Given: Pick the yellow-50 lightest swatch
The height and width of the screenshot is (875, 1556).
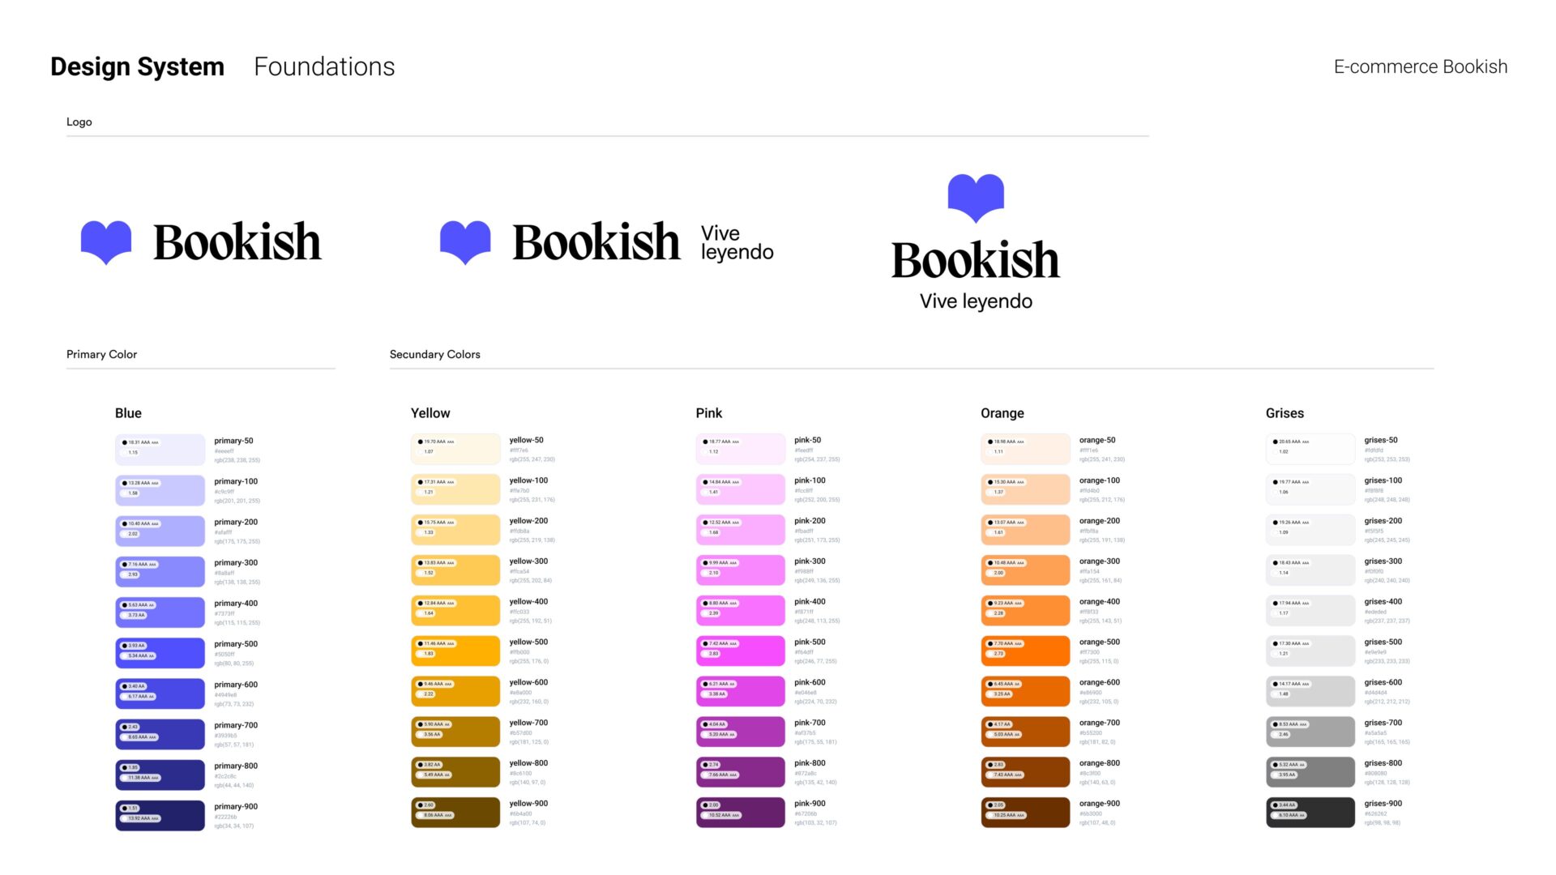Looking at the screenshot, I should coord(455,448).
